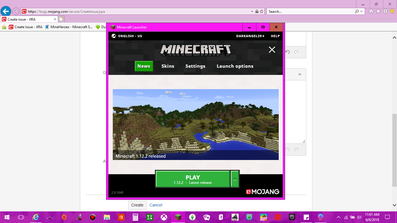Open Internet Explorer favorites star icon
Image resolution: width=397 pixels, height=223 pixels.
(378, 11)
